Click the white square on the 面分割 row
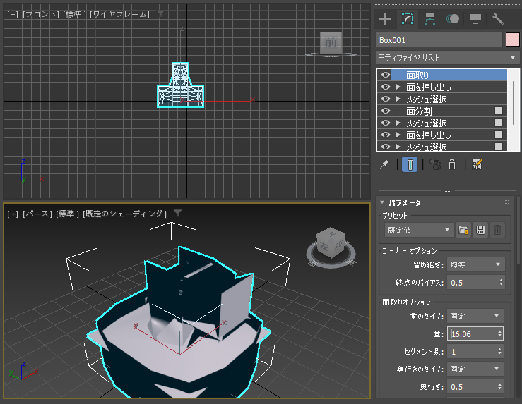This screenshot has height=404, width=522. point(499,111)
